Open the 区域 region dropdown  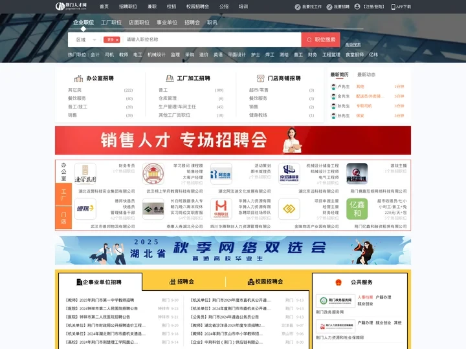[86, 40]
